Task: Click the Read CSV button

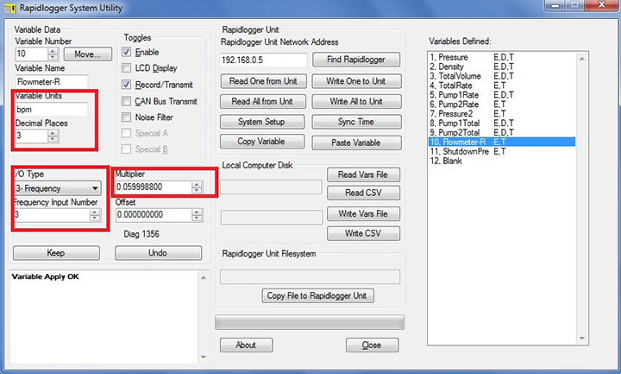Action: click(x=363, y=193)
